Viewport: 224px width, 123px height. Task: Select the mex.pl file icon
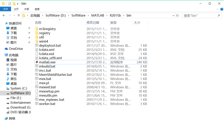click(37, 83)
